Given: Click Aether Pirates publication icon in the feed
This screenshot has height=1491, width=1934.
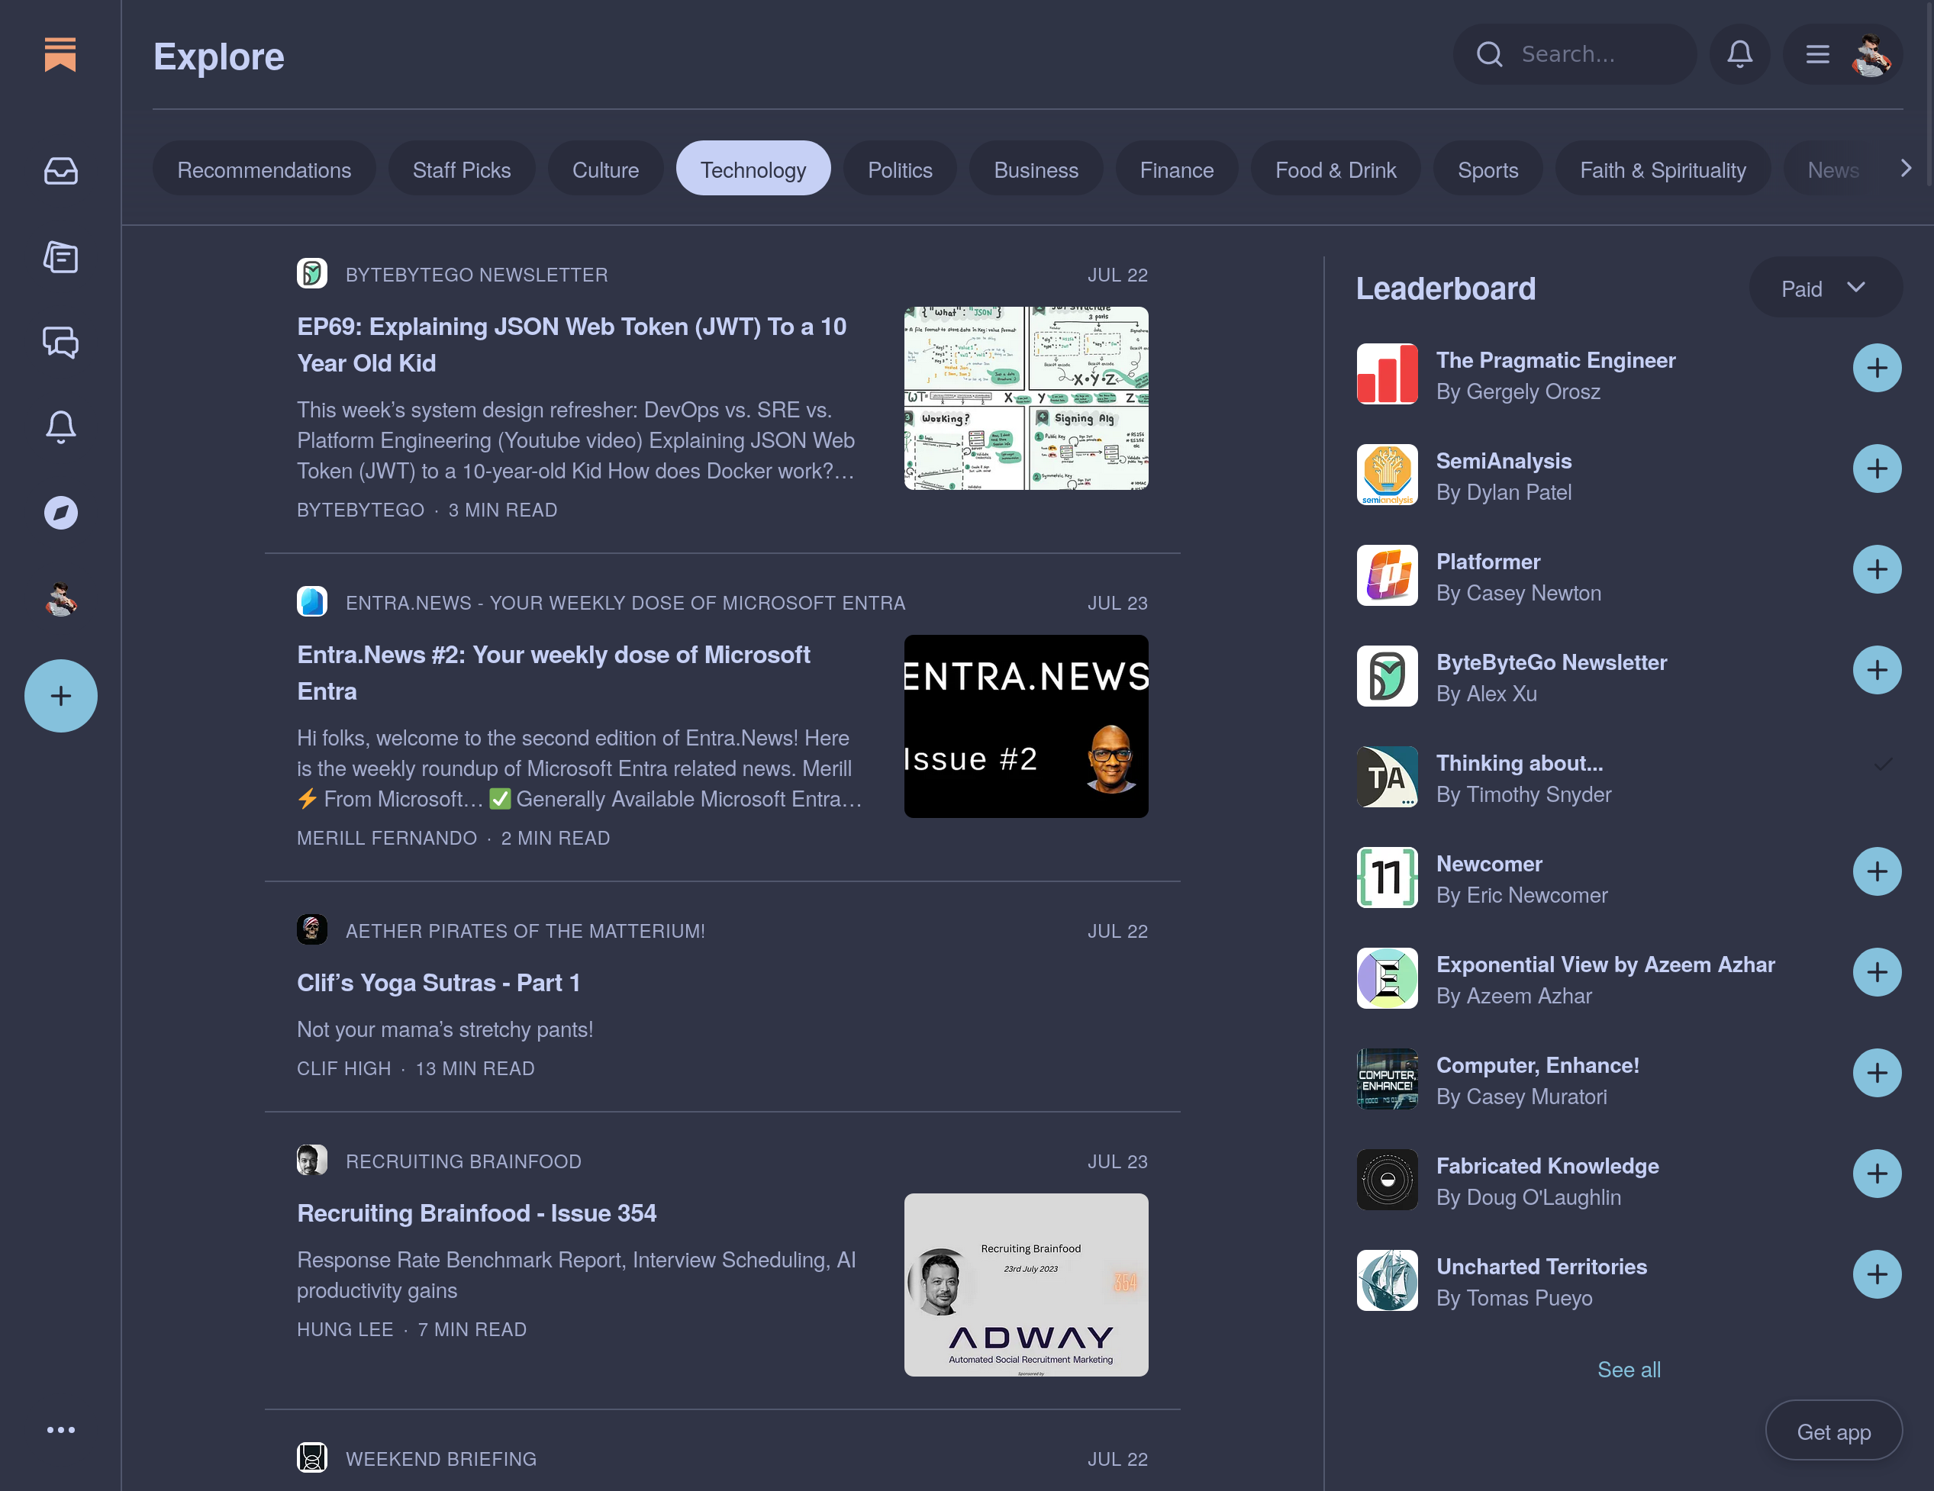Looking at the screenshot, I should click(311, 929).
